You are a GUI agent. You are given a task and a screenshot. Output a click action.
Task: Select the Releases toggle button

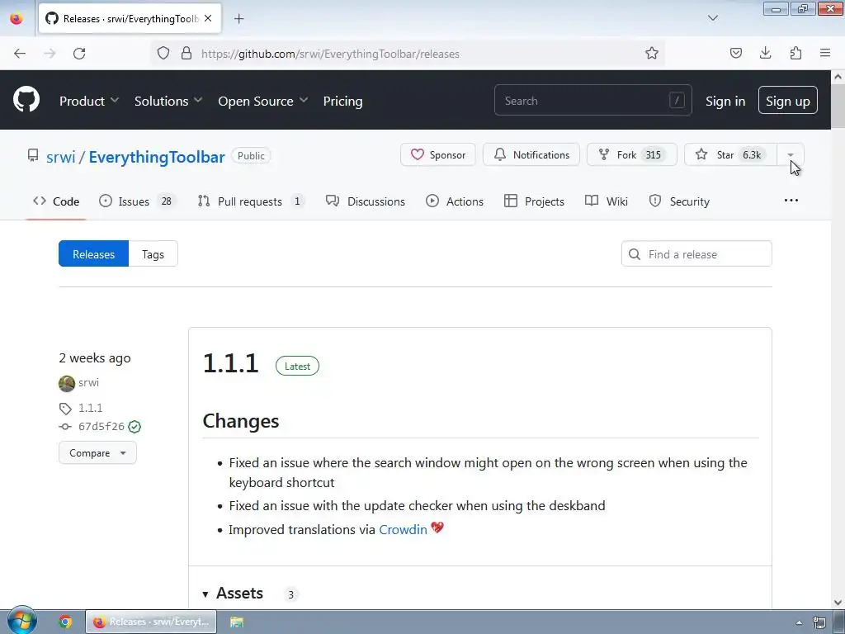pyautogui.click(x=94, y=254)
